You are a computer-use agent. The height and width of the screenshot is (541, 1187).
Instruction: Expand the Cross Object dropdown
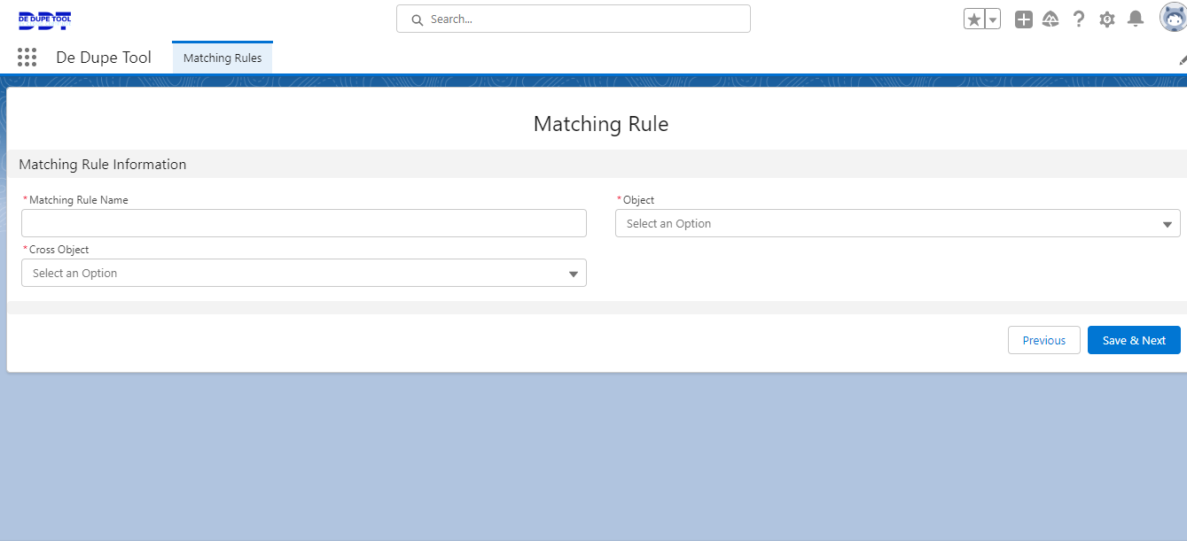[x=303, y=273]
